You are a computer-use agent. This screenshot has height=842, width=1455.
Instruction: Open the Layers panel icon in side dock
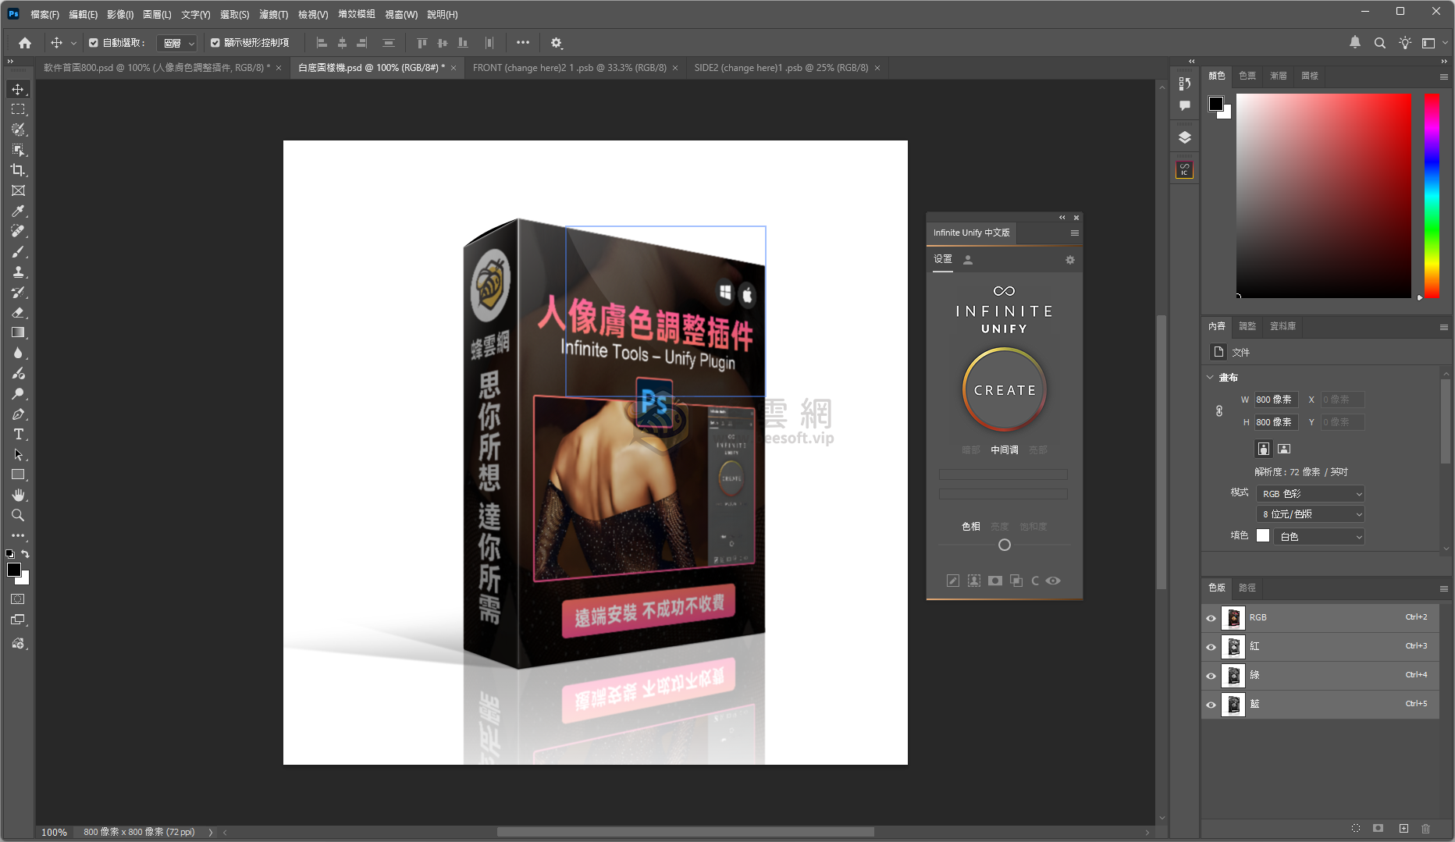pyautogui.click(x=1184, y=137)
